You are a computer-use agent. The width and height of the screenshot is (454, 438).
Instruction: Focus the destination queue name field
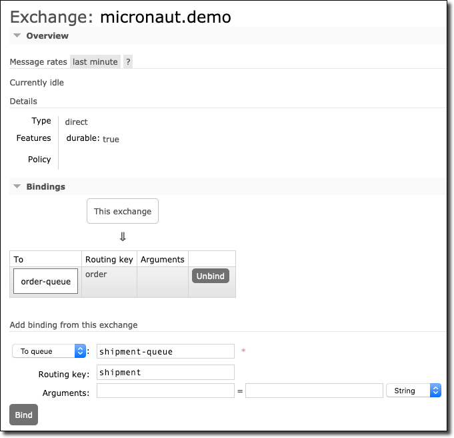point(165,351)
